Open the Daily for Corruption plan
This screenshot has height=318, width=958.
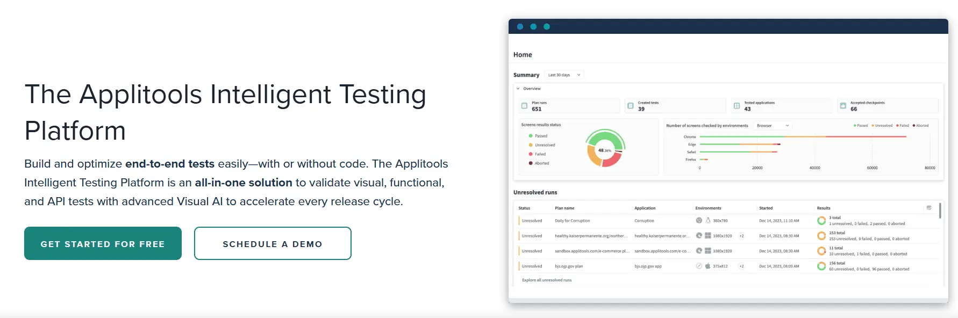[x=572, y=221]
